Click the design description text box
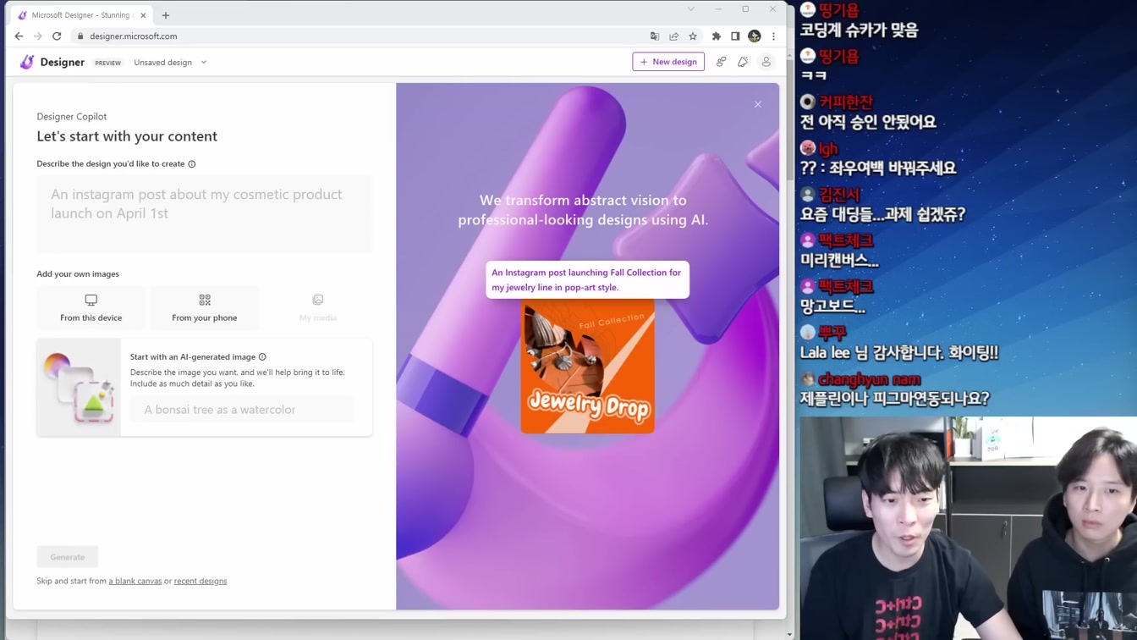The width and height of the screenshot is (1137, 640). point(205,214)
